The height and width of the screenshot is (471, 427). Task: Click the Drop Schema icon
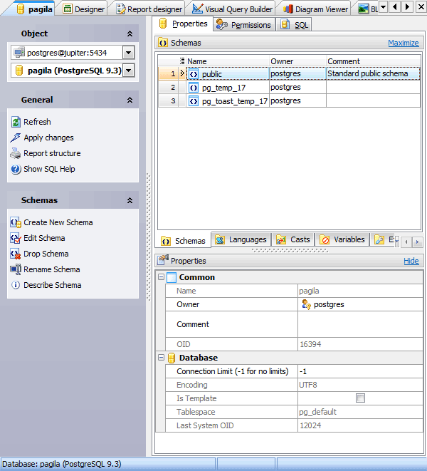tap(16, 254)
